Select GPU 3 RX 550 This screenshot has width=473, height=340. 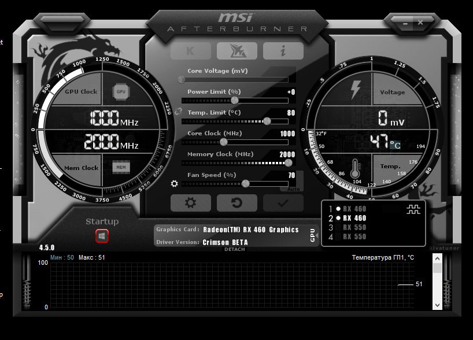[348, 227]
